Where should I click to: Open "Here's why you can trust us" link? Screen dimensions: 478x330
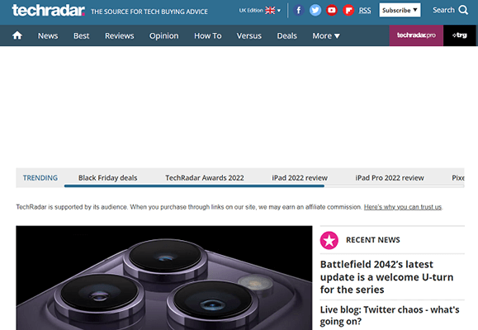403,207
